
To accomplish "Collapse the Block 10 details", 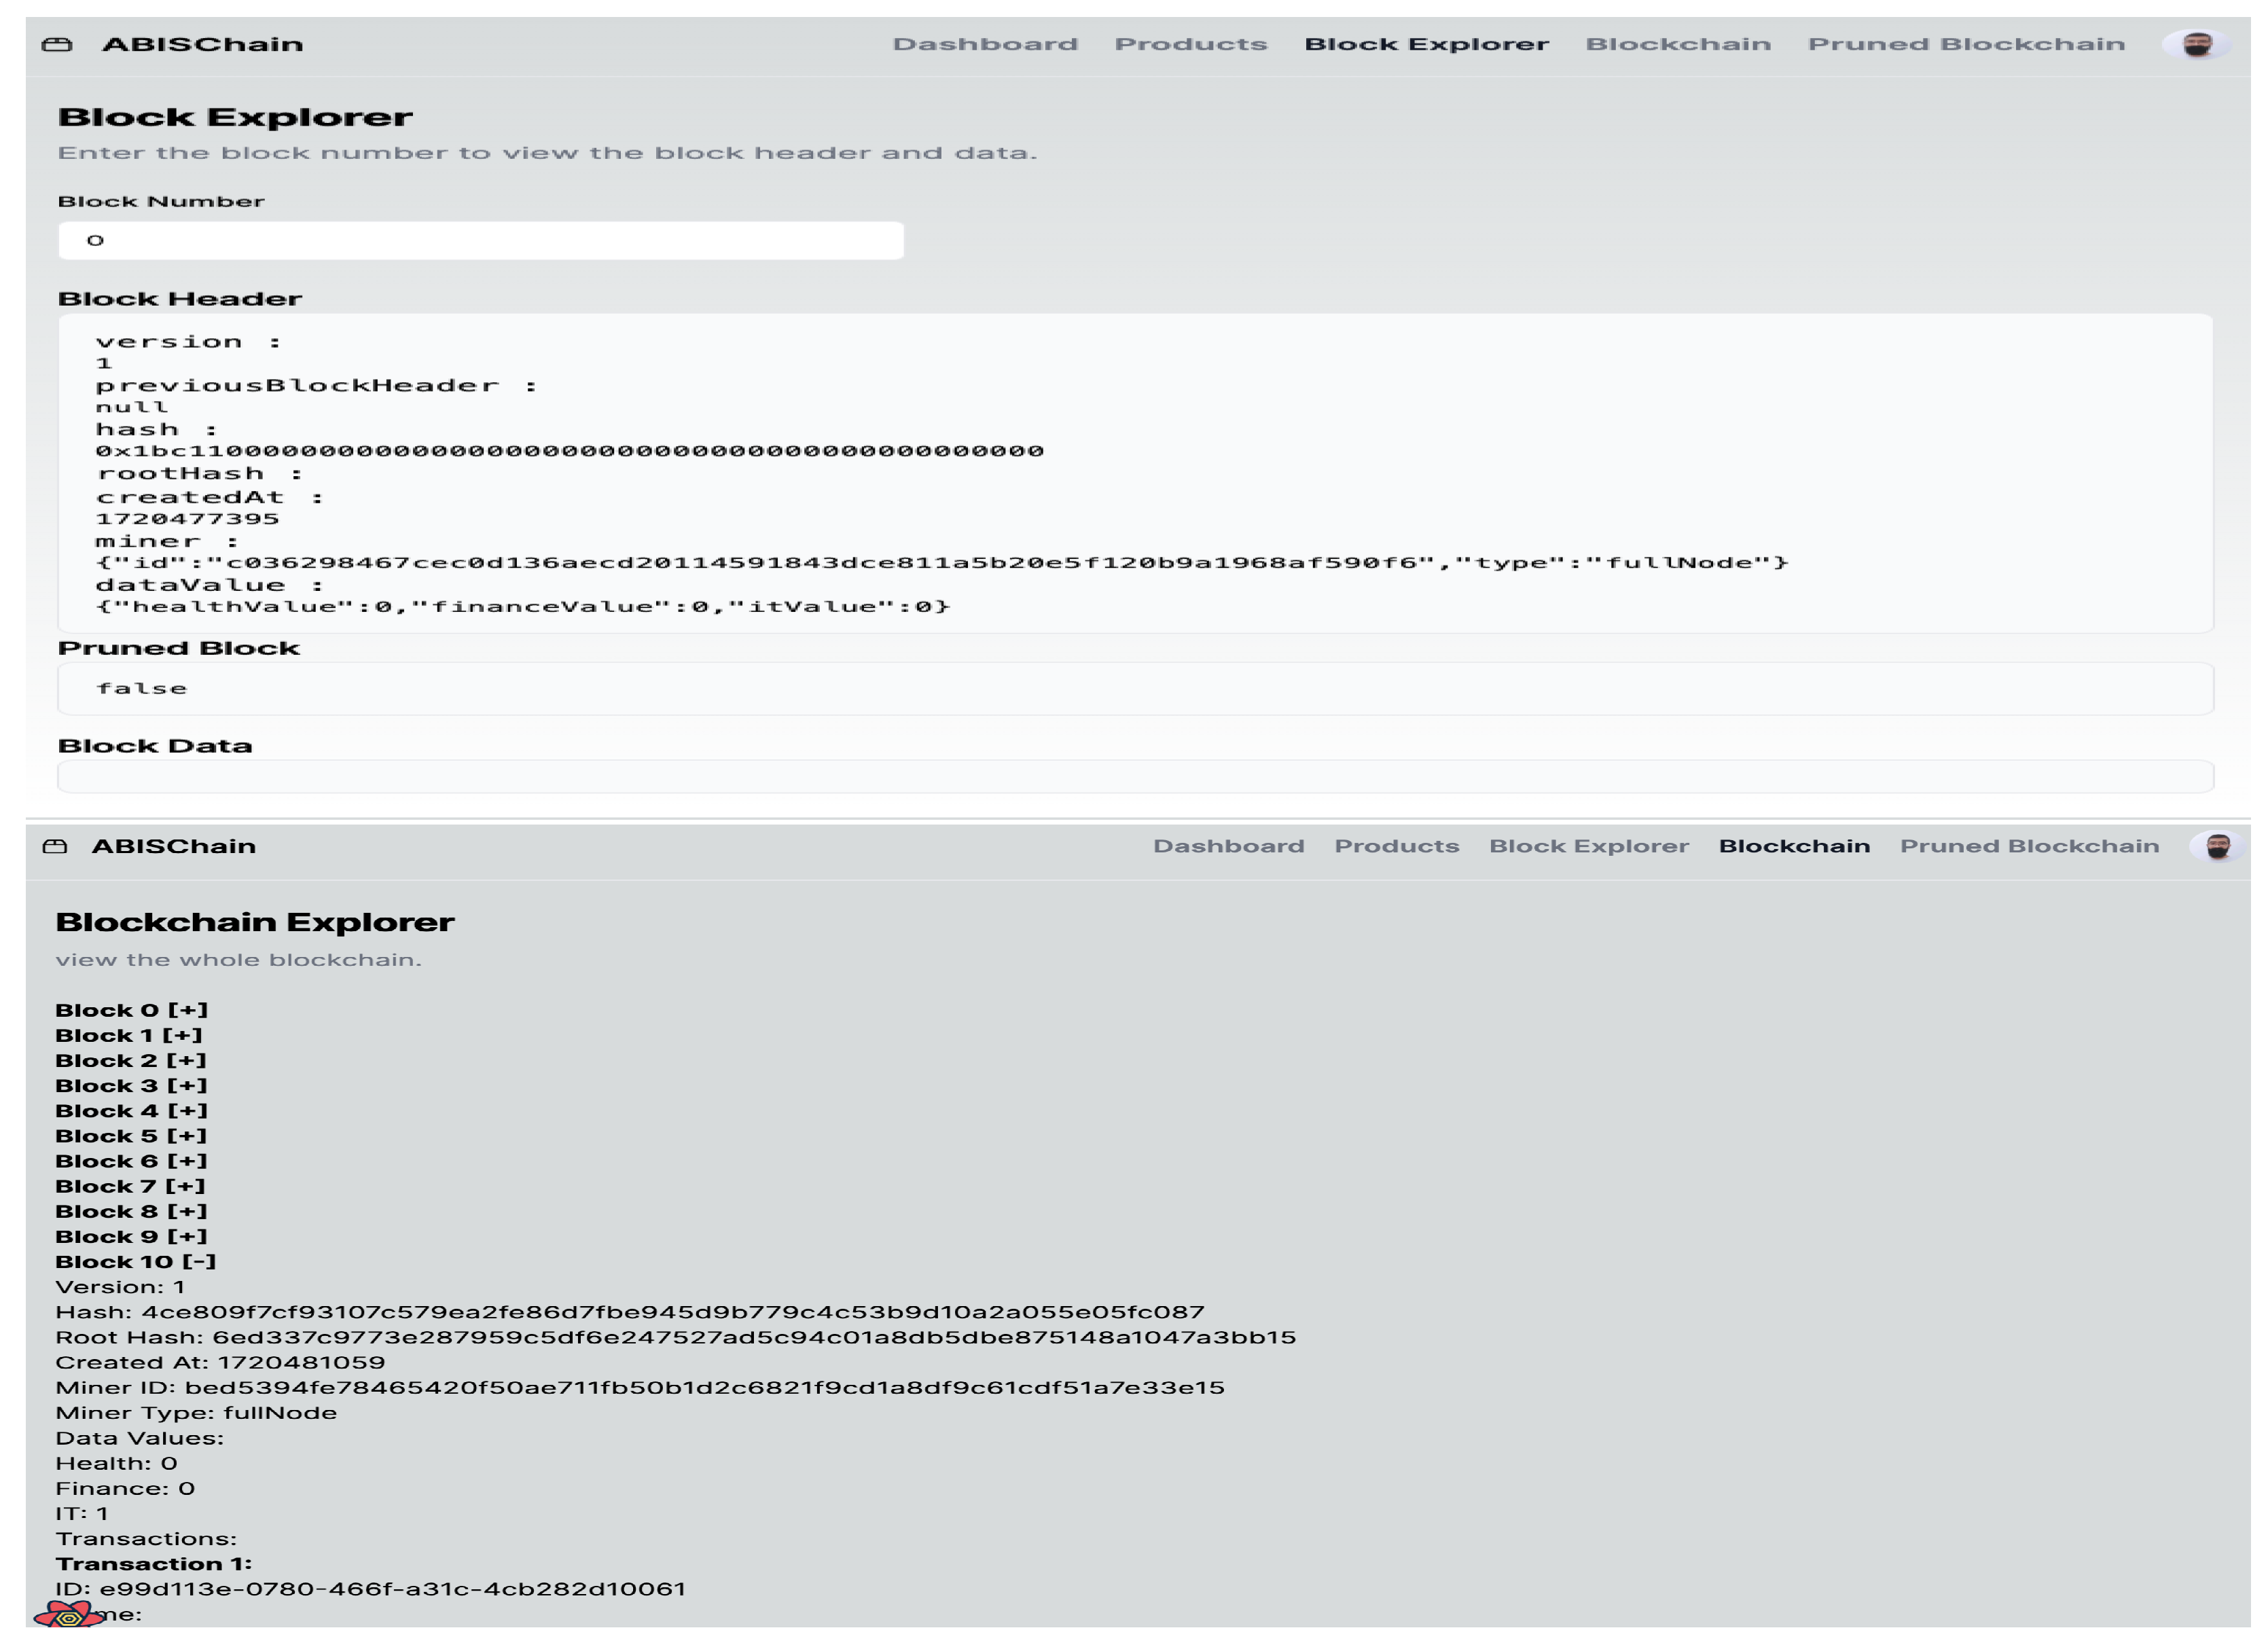I will click(x=135, y=1262).
